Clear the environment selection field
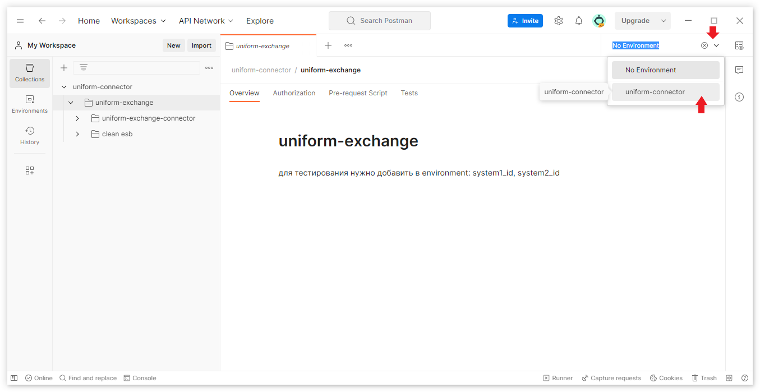 [704, 45]
